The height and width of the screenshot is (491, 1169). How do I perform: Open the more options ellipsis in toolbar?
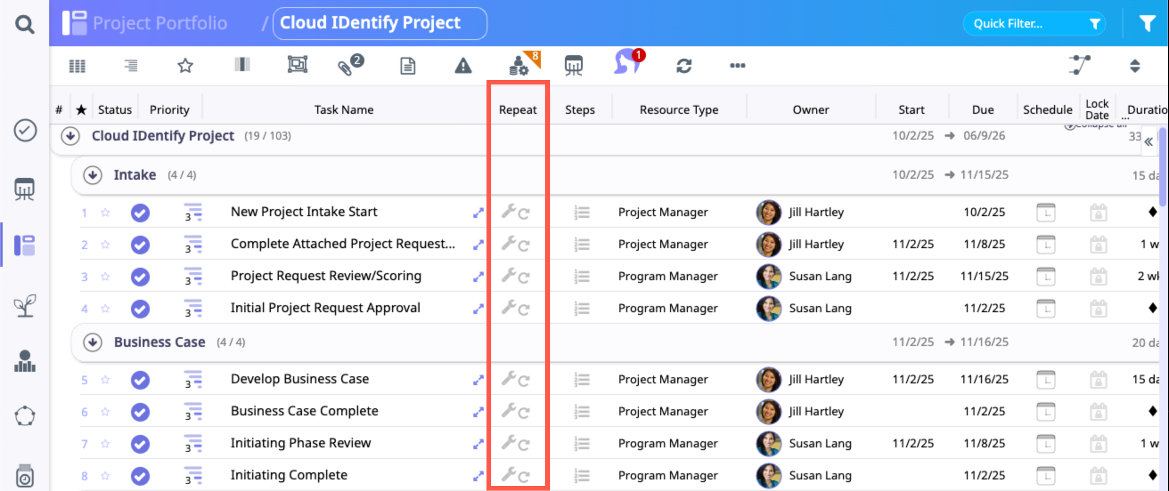[737, 66]
